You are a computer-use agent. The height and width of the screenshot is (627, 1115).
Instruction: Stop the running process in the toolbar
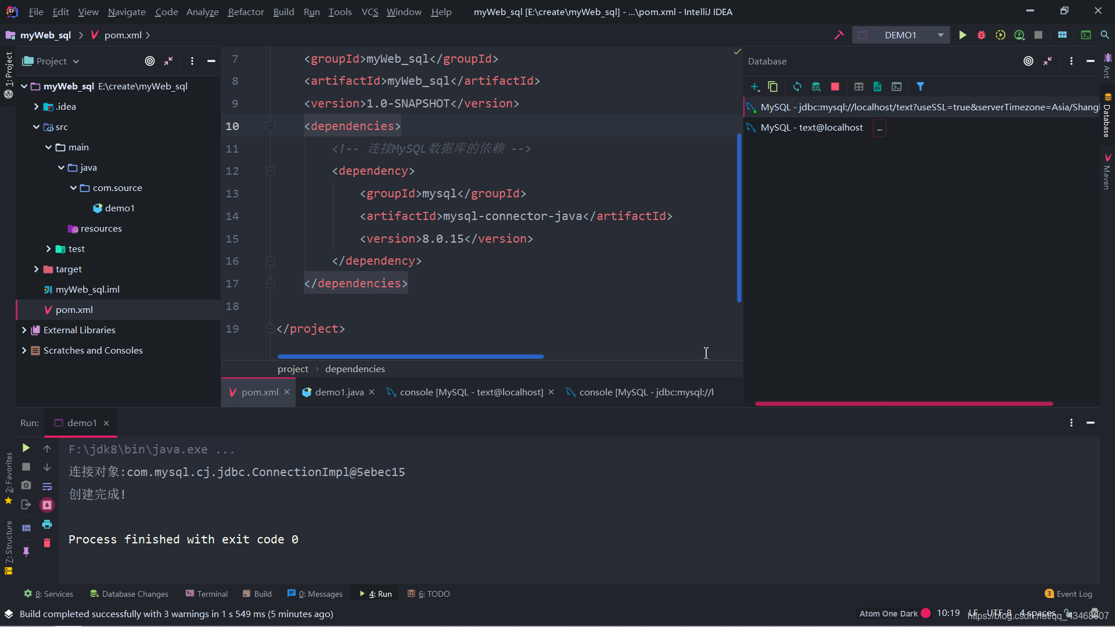click(x=1038, y=35)
